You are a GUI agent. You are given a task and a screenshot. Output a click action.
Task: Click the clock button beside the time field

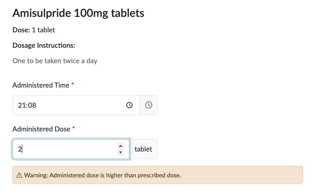click(x=149, y=105)
